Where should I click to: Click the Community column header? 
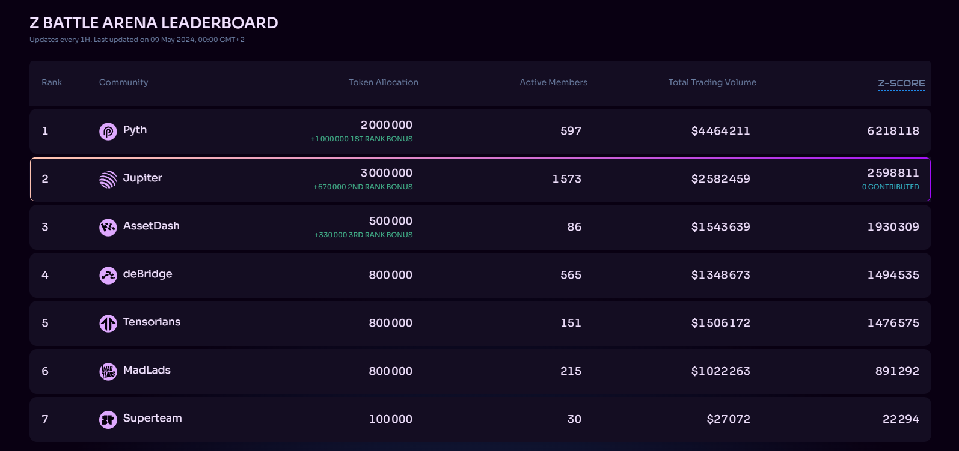(123, 82)
